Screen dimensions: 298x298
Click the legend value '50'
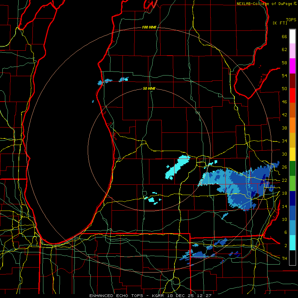tap(284, 89)
